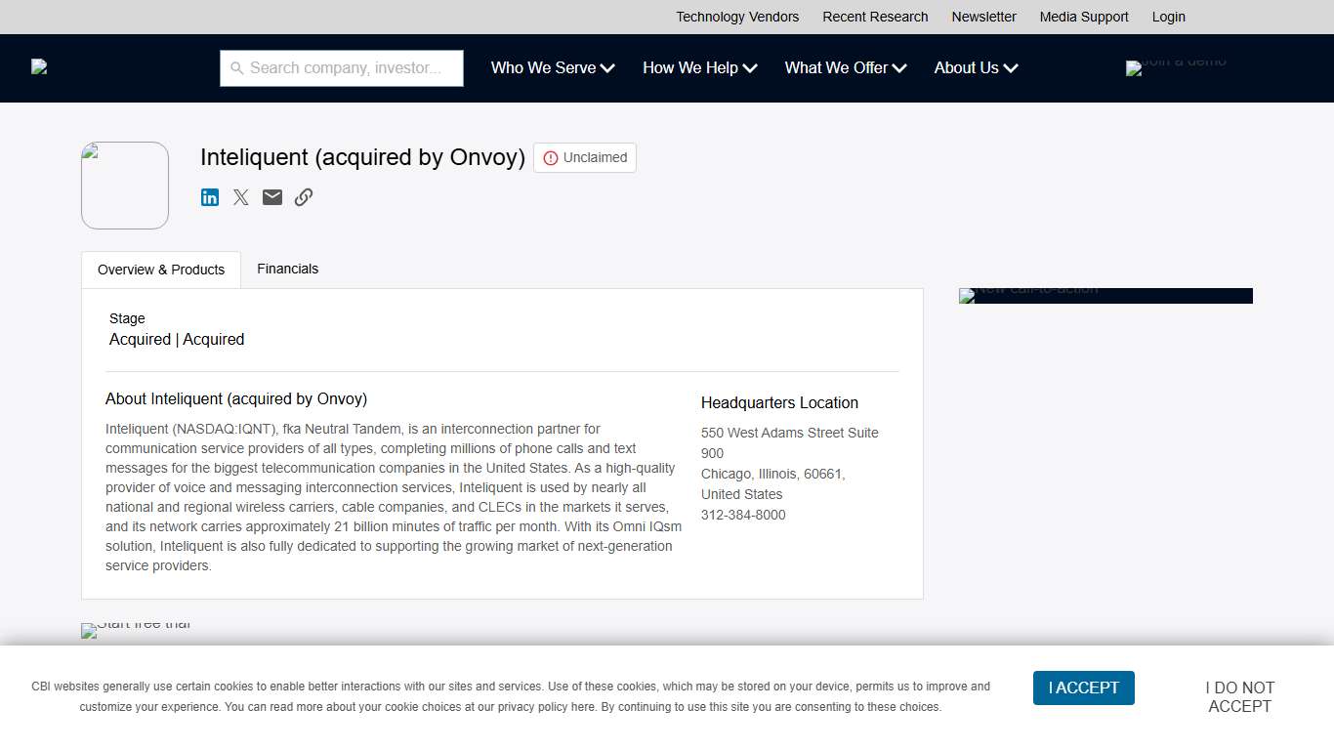Copy the company website link icon

point(303,197)
